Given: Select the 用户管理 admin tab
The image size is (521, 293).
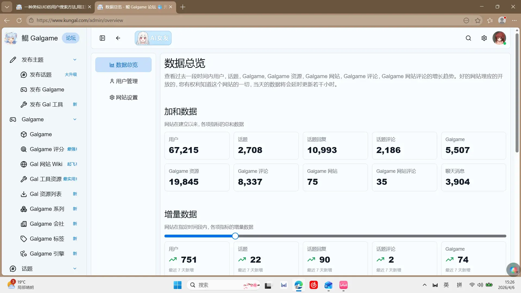Looking at the screenshot, I should click(x=123, y=81).
